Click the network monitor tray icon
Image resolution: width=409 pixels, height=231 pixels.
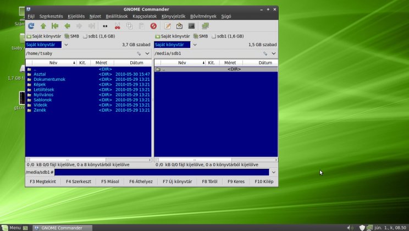pyautogui.click(x=369, y=228)
